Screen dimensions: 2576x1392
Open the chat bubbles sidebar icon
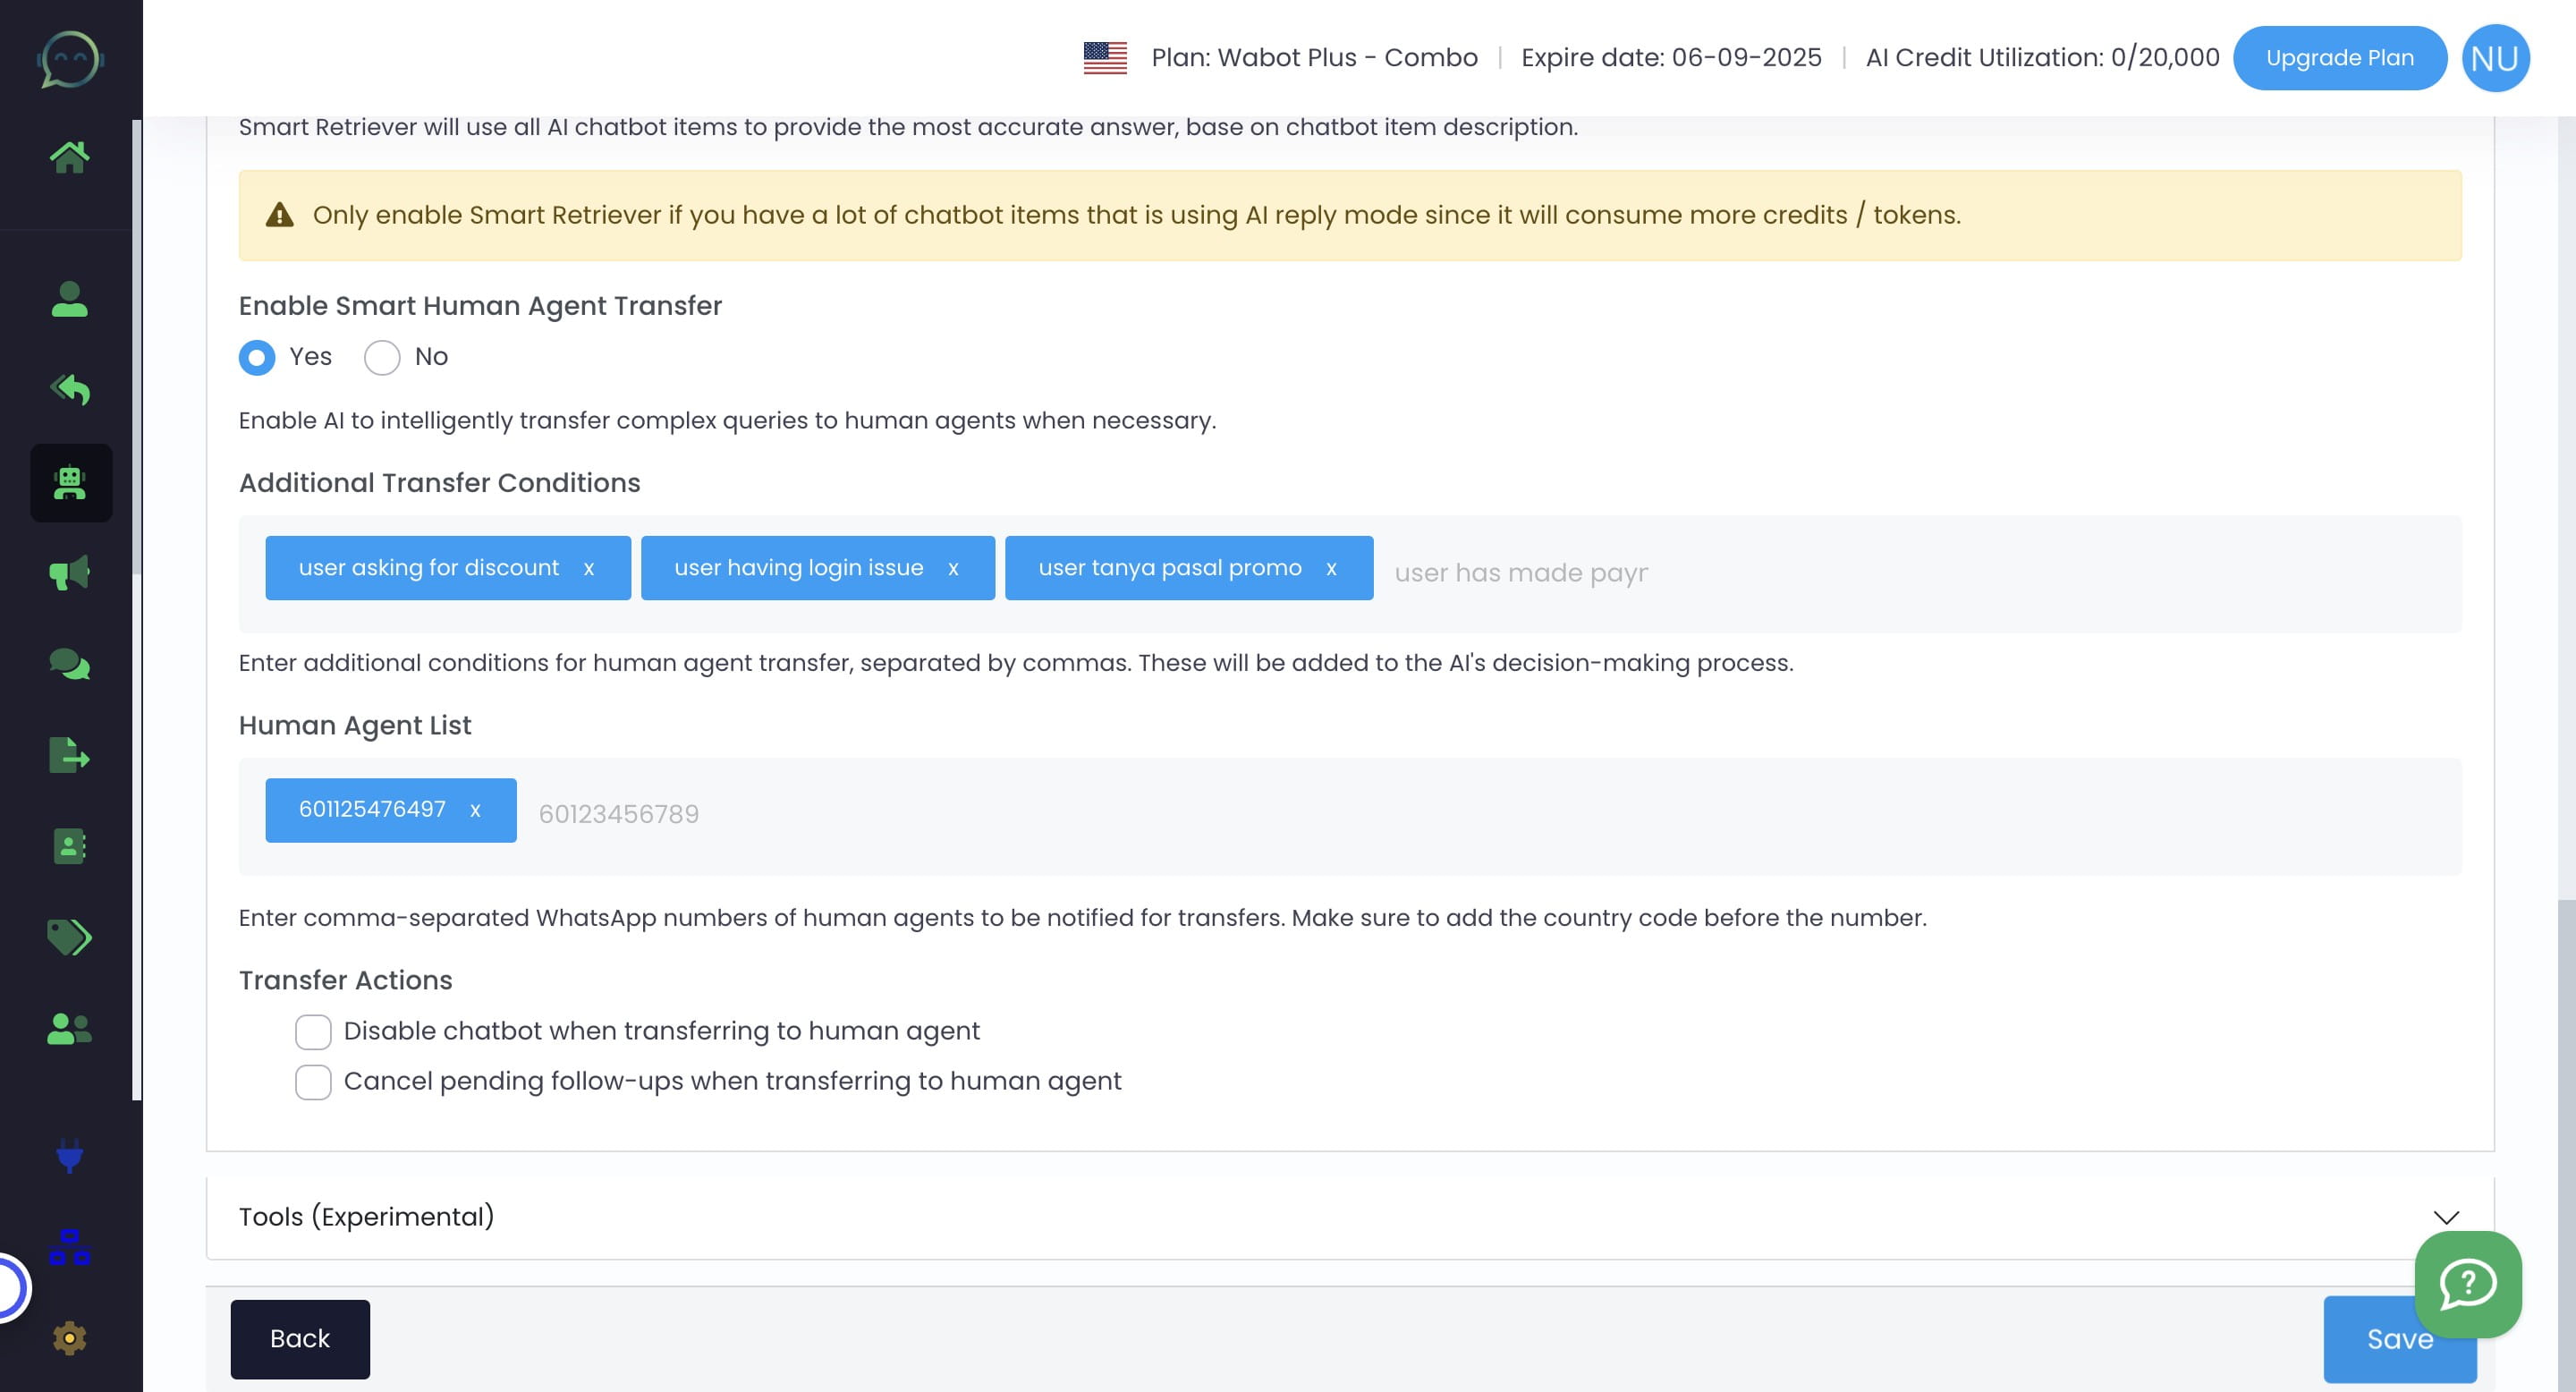click(69, 664)
